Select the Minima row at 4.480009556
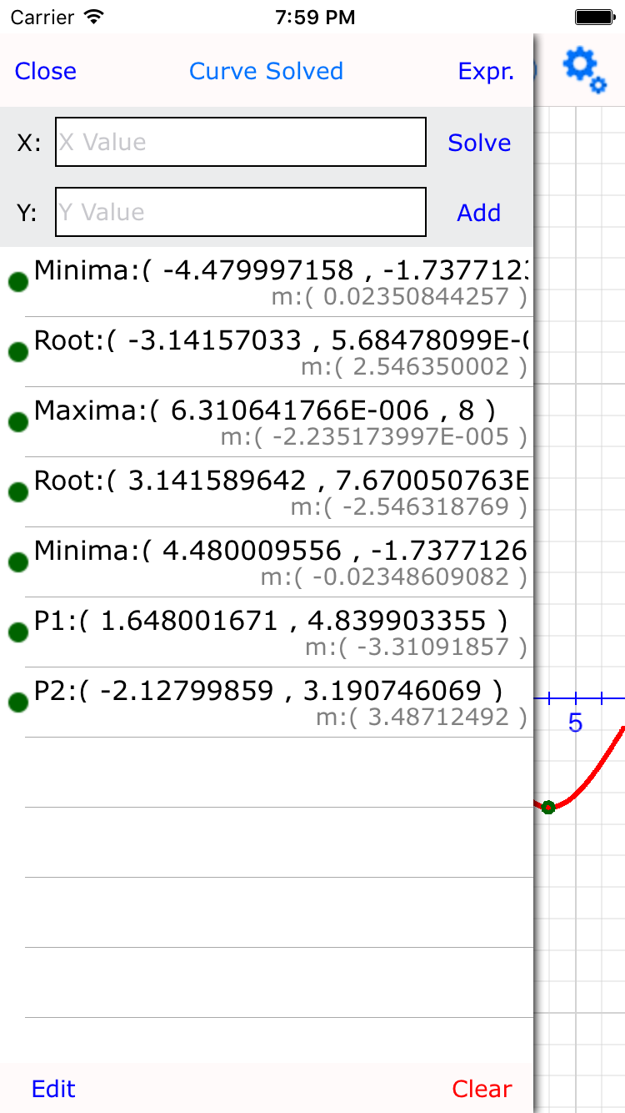This screenshot has width=625, height=1113. tap(267, 562)
